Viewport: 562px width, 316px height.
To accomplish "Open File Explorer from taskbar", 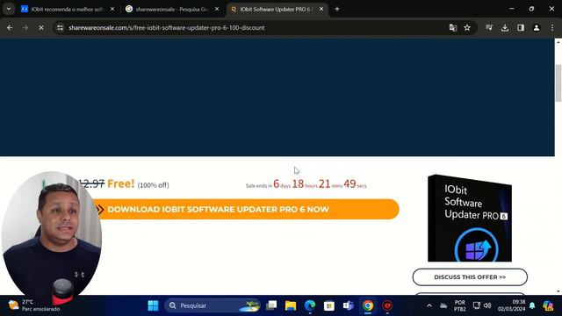I will click(x=291, y=305).
